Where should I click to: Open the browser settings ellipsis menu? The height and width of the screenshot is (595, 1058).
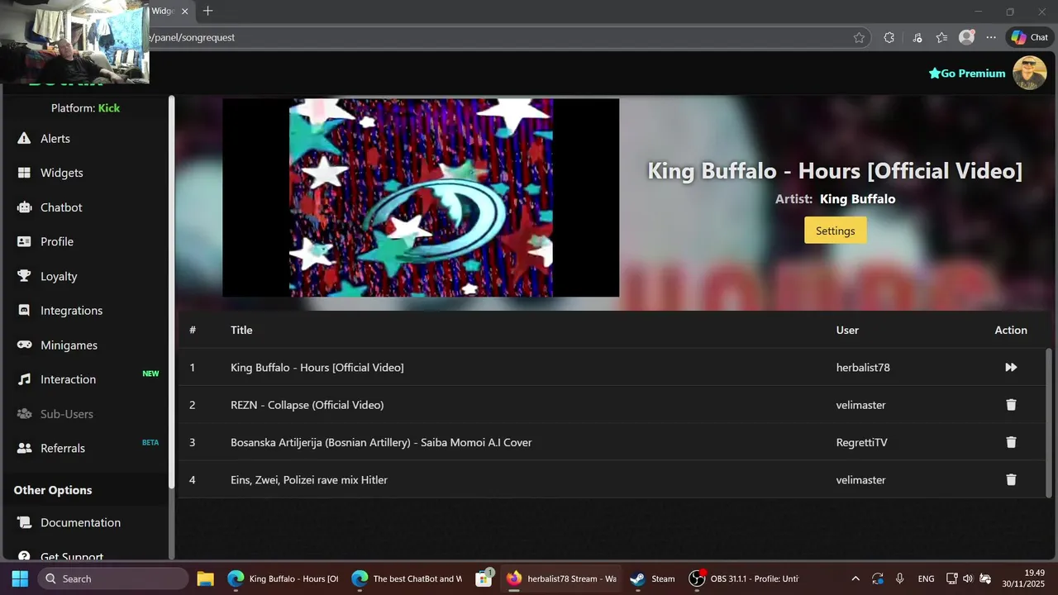992,37
